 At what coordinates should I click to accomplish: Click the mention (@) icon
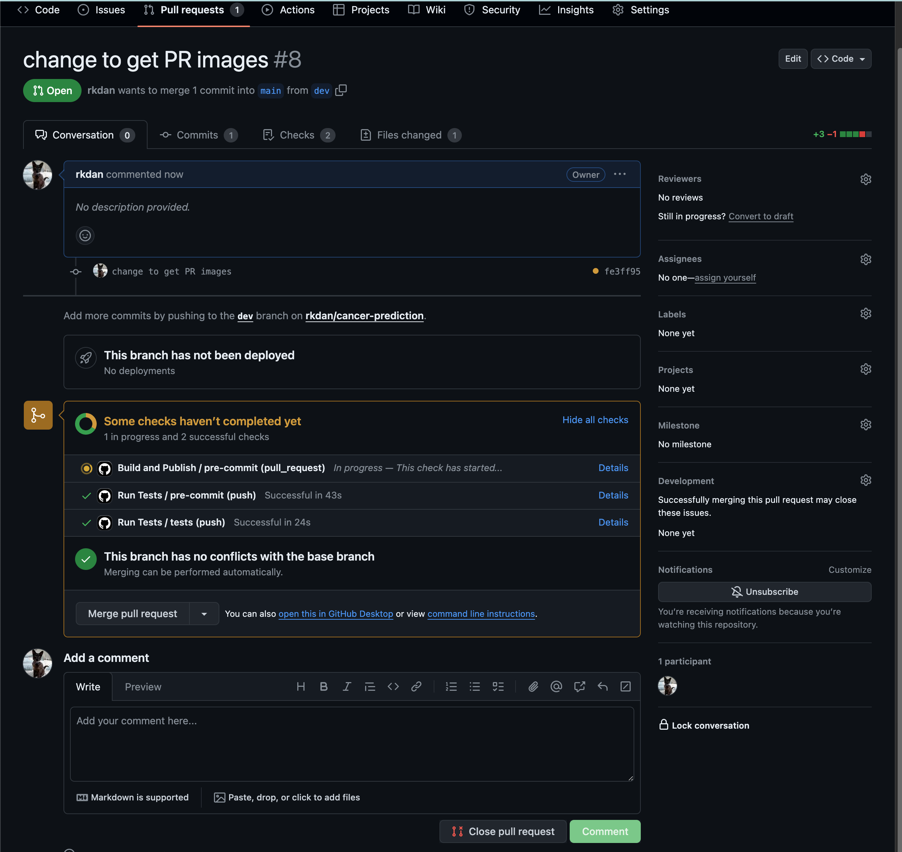pyautogui.click(x=556, y=687)
